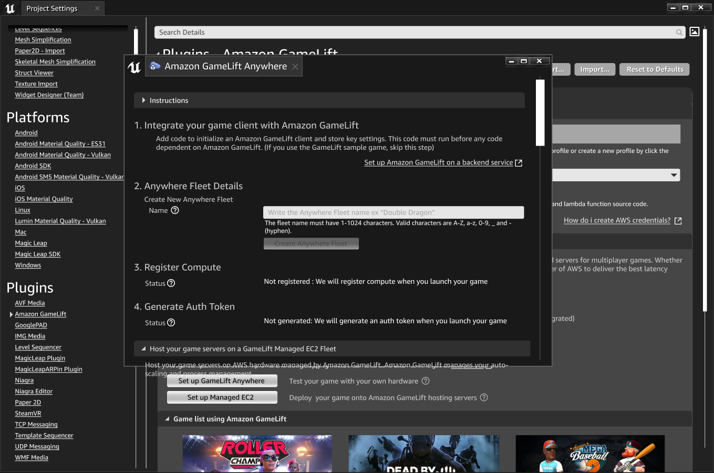Click help icon beside Deploy your game text
This screenshot has width=714, height=473.
click(x=484, y=398)
